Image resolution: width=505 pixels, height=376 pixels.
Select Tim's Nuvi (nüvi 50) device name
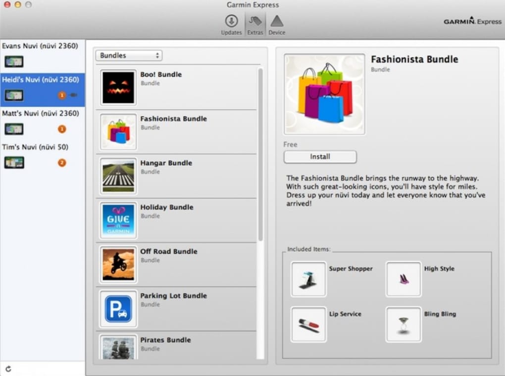pos(35,147)
